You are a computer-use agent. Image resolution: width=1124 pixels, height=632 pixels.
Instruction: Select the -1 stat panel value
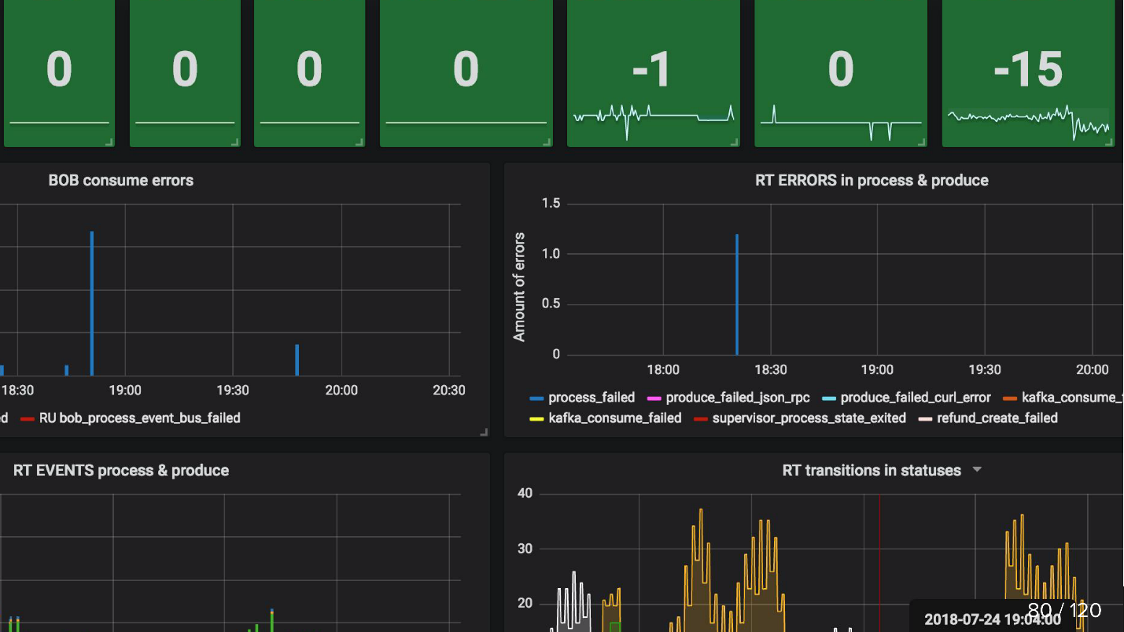(x=652, y=70)
